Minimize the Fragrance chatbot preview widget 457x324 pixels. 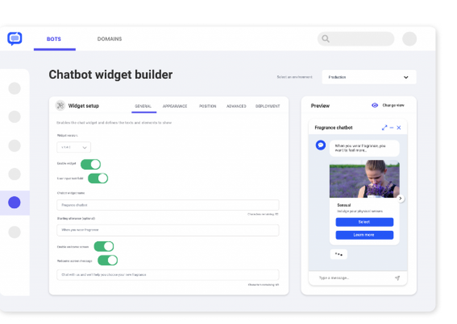(392, 127)
